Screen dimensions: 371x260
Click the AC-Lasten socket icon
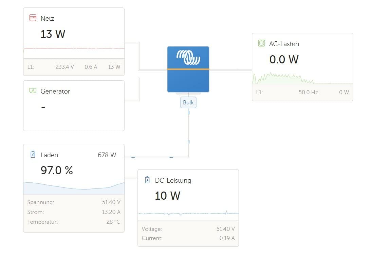click(x=261, y=43)
